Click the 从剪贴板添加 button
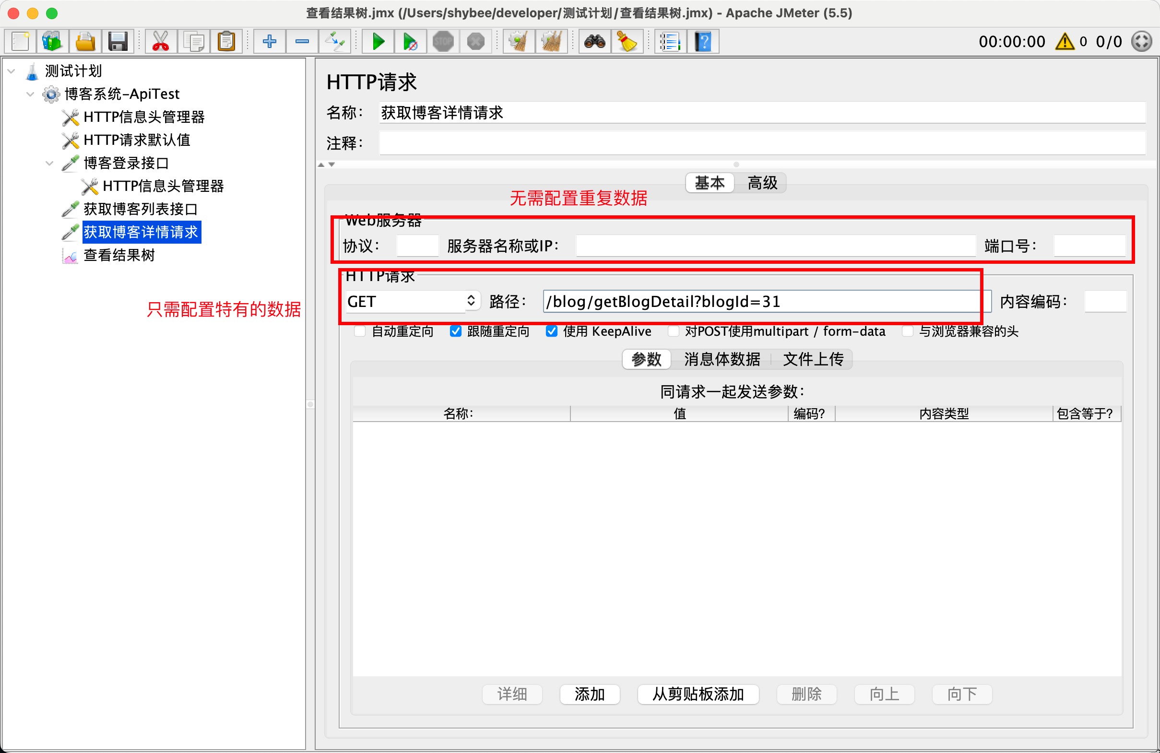Screen dimensions: 1160x753 pos(698,694)
